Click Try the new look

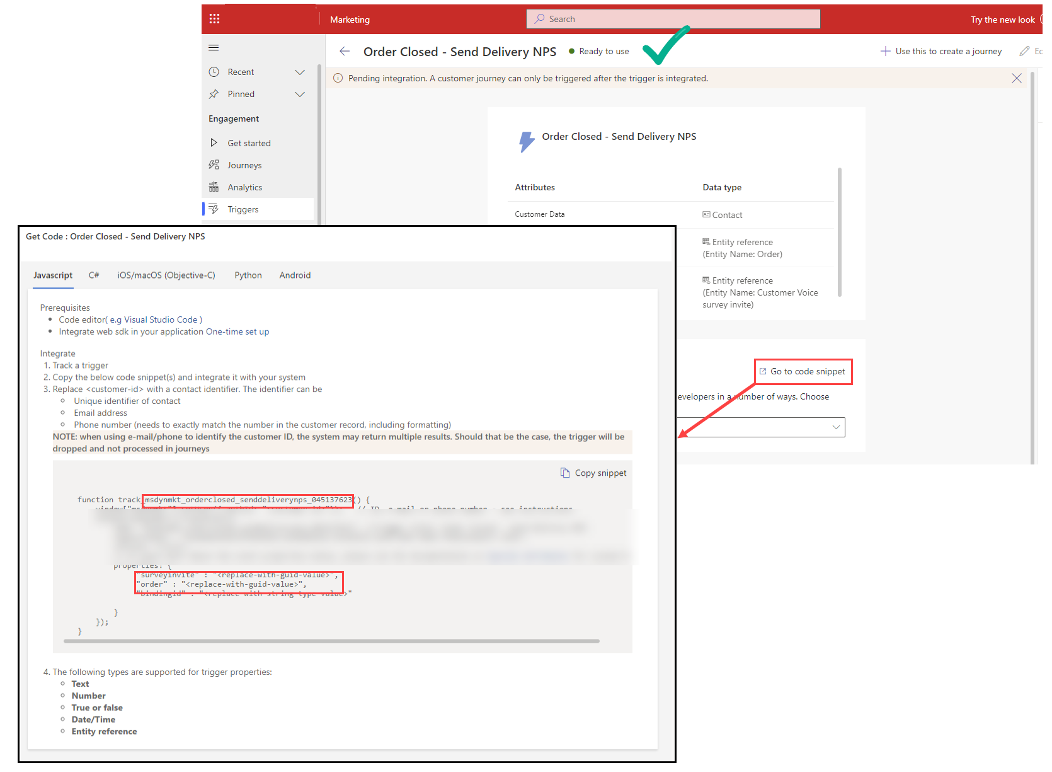1002,20
